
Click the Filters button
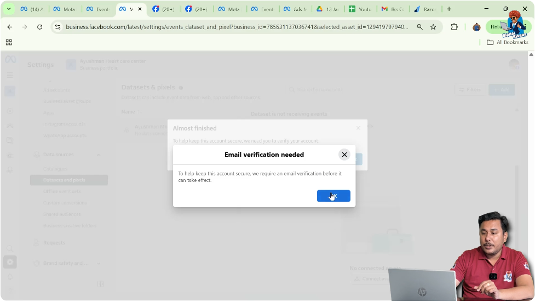click(470, 89)
